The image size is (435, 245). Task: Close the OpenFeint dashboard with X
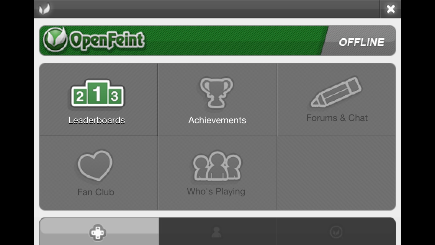click(x=391, y=9)
